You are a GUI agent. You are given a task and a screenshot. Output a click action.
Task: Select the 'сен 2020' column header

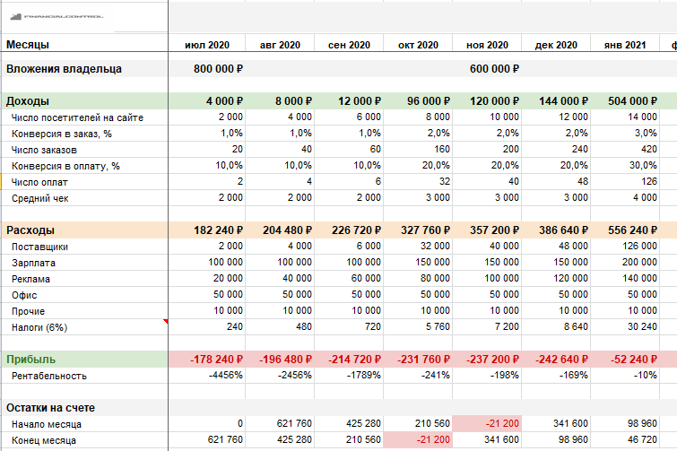click(349, 45)
